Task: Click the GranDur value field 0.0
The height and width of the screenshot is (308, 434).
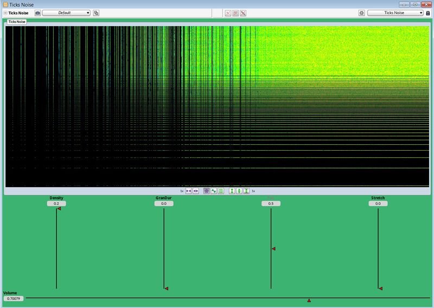Action: pos(164,203)
